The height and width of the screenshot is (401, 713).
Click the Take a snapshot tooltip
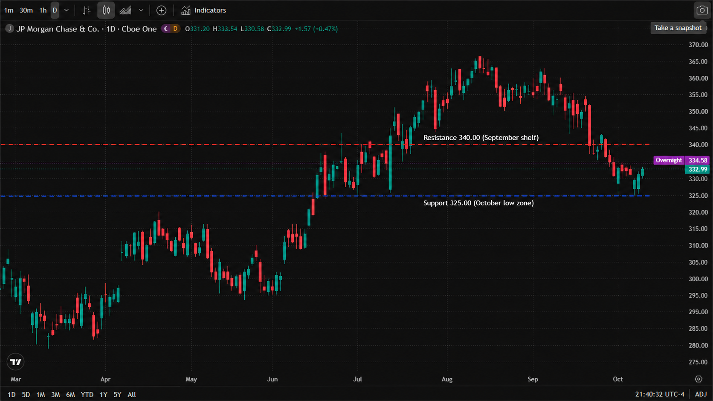click(678, 28)
